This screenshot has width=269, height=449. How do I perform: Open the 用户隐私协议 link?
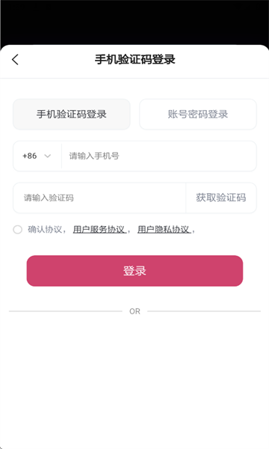click(x=164, y=230)
